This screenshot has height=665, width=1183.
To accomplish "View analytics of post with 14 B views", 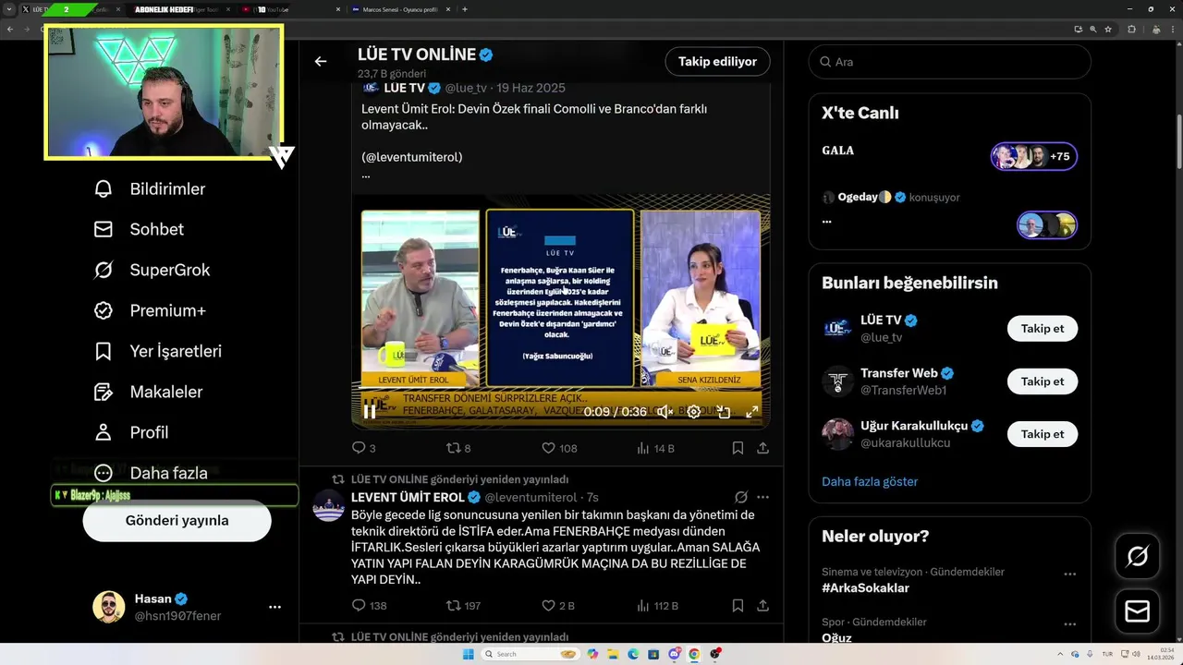I will [x=655, y=449].
